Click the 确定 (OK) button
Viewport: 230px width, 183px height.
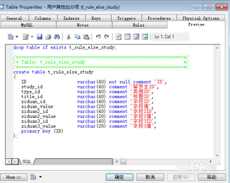[x=119, y=177]
